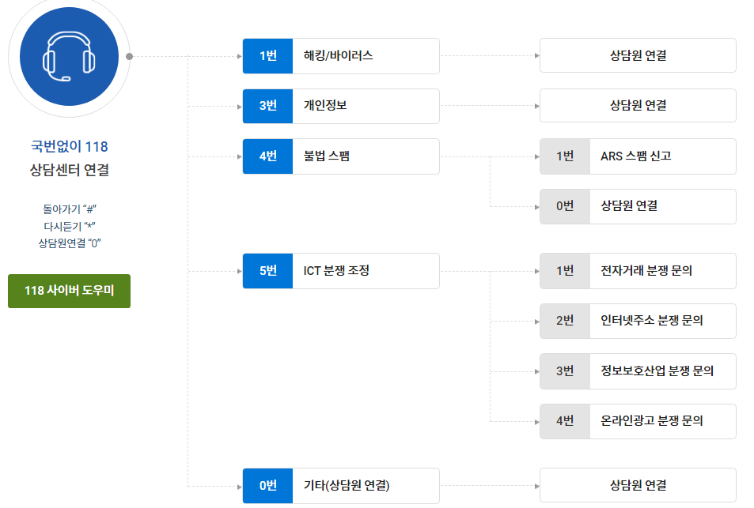Select the 3번 개인정보 box

coord(341,106)
